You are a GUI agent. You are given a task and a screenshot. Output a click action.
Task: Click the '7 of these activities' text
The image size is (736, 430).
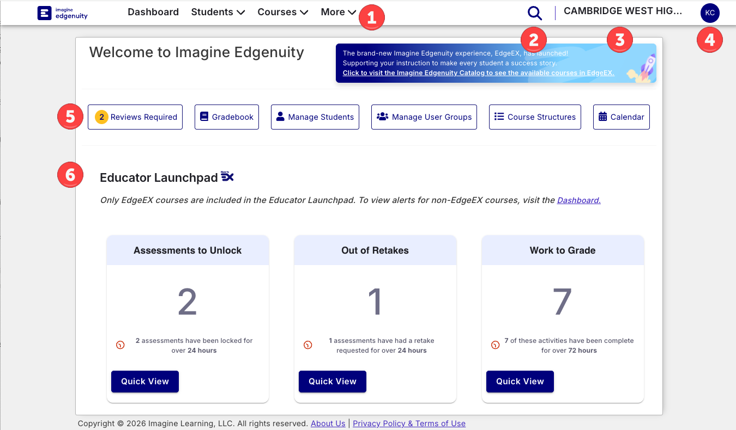tap(569, 346)
